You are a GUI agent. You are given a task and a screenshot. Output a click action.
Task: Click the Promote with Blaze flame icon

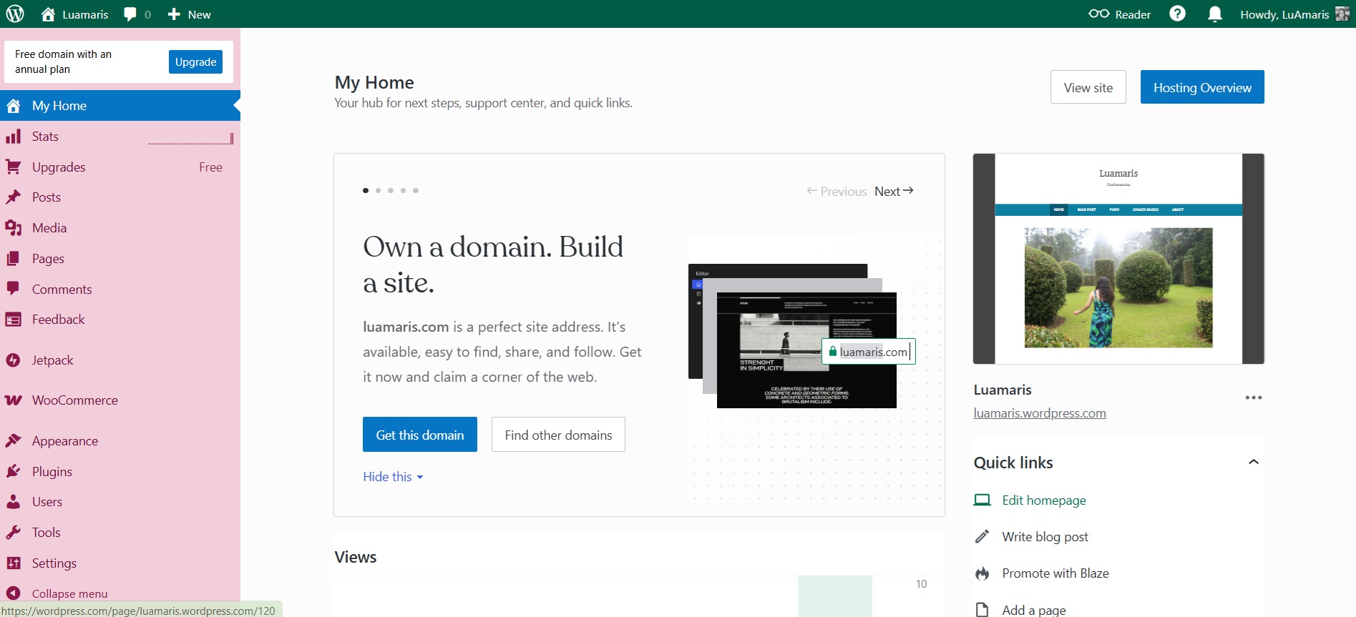(982, 573)
